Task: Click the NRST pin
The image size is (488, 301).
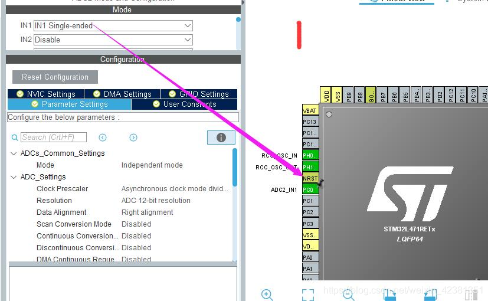Action: coord(310,178)
